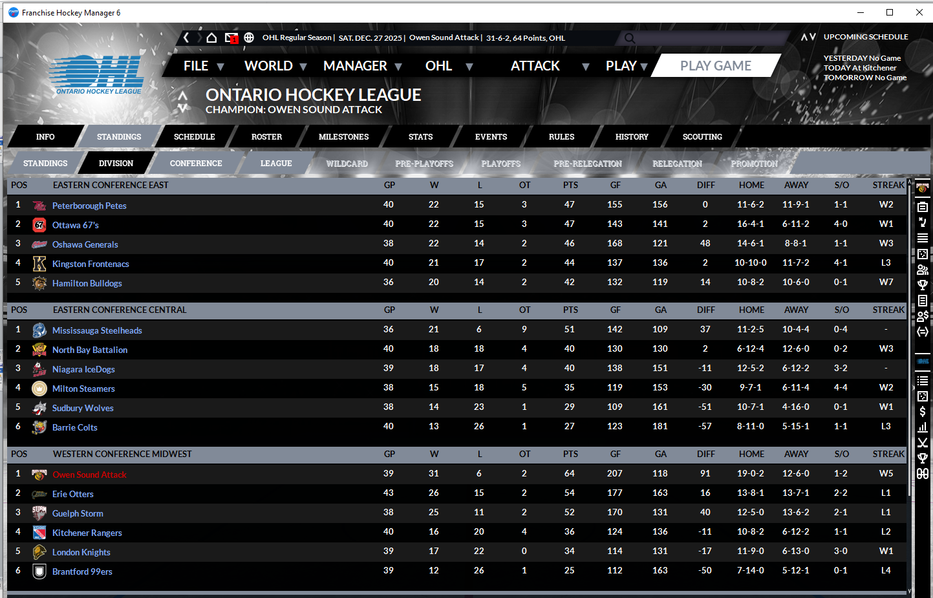Viewport: 933px width, 598px height.
Task: Click the small OHL logo in sidebar
Action: coord(923,361)
